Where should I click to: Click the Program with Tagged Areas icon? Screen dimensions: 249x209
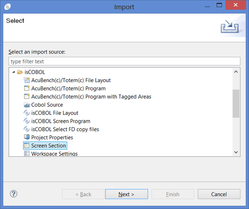(x=27, y=97)
